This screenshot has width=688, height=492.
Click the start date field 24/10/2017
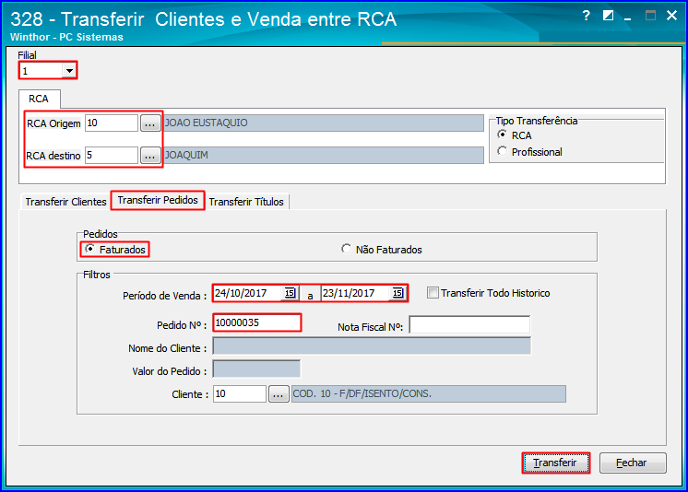click(x=248, y=293)
